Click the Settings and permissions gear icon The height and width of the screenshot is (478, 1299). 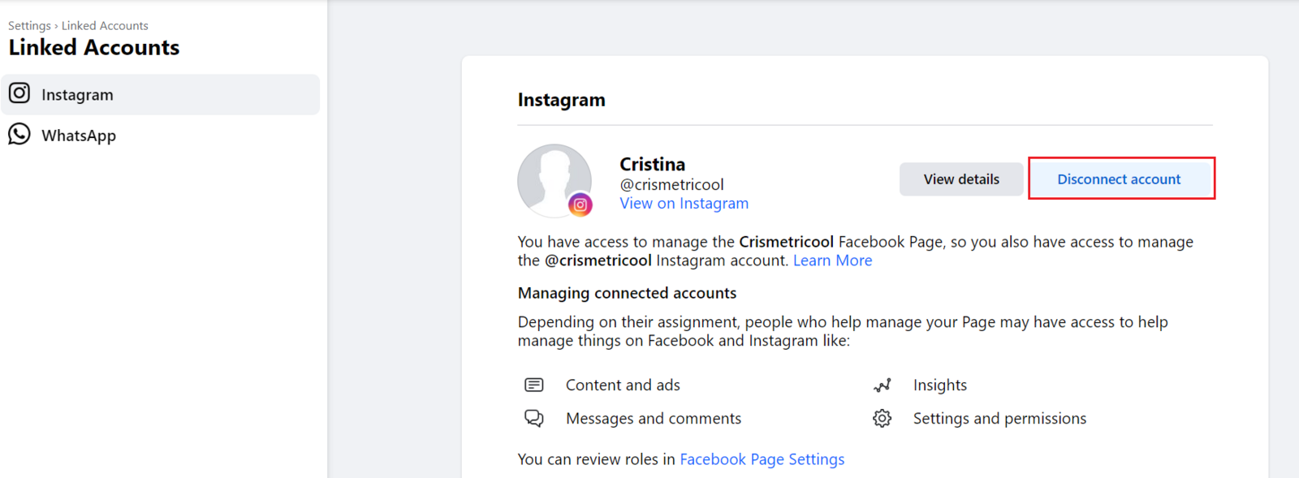pos(883,418)
